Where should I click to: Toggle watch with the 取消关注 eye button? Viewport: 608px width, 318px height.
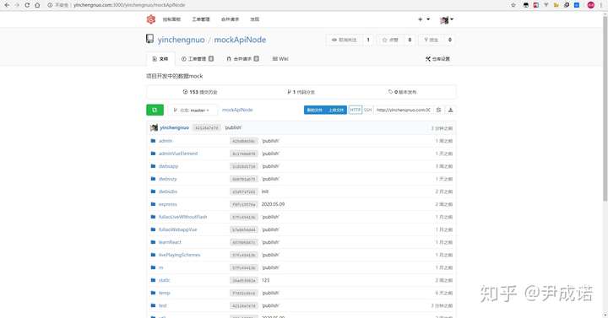pos(344,40)
